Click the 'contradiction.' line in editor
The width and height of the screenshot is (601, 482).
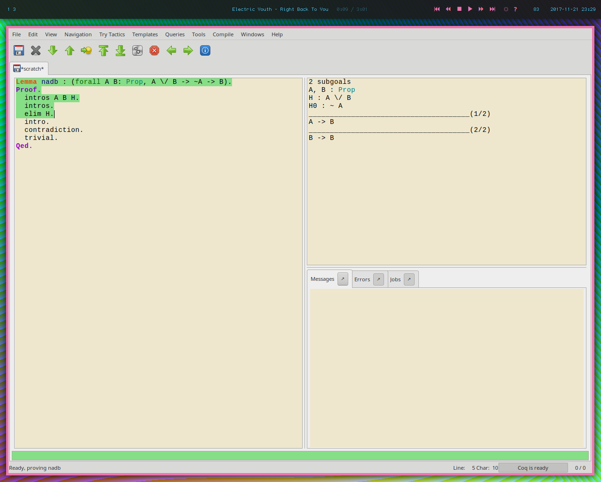[x=54, y=130]
